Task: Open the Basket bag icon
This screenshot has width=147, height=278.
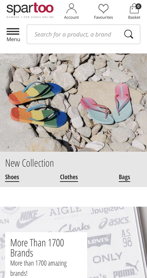Action: (134, 9)
